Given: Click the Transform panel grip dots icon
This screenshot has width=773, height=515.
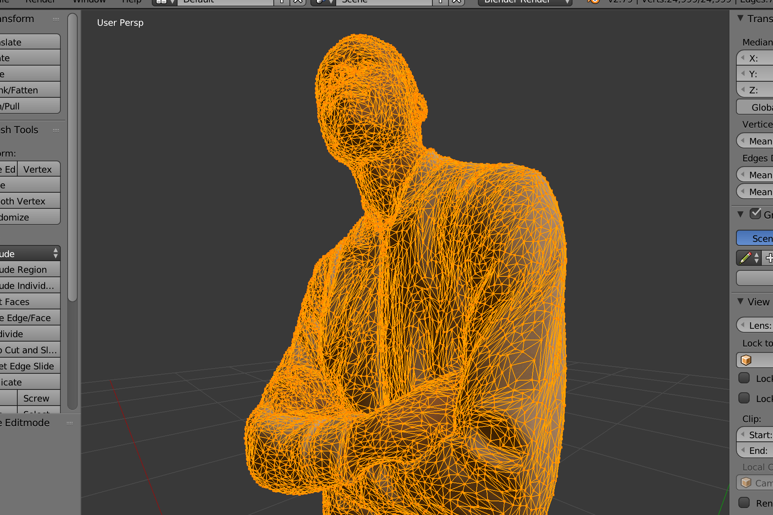Looking at the screenshot, I should coord(56,19).
